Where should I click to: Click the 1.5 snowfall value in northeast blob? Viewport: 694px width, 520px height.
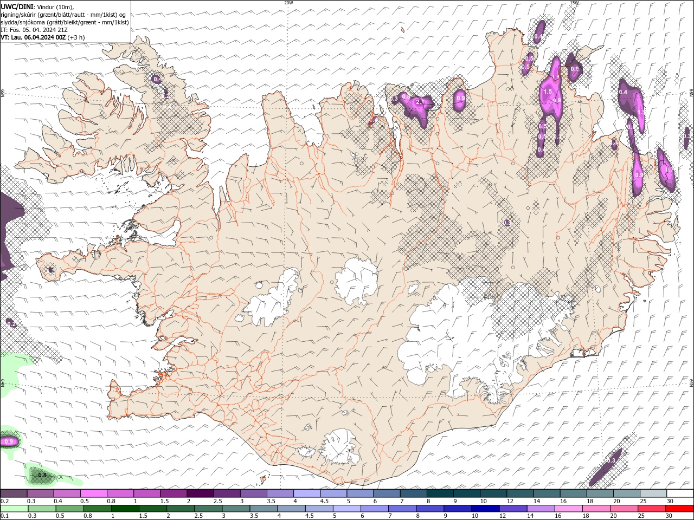pos(548,92)
